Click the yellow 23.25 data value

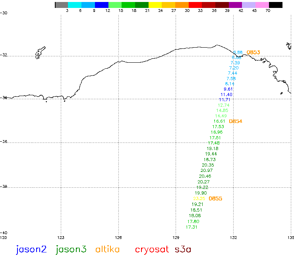point(199,198)
